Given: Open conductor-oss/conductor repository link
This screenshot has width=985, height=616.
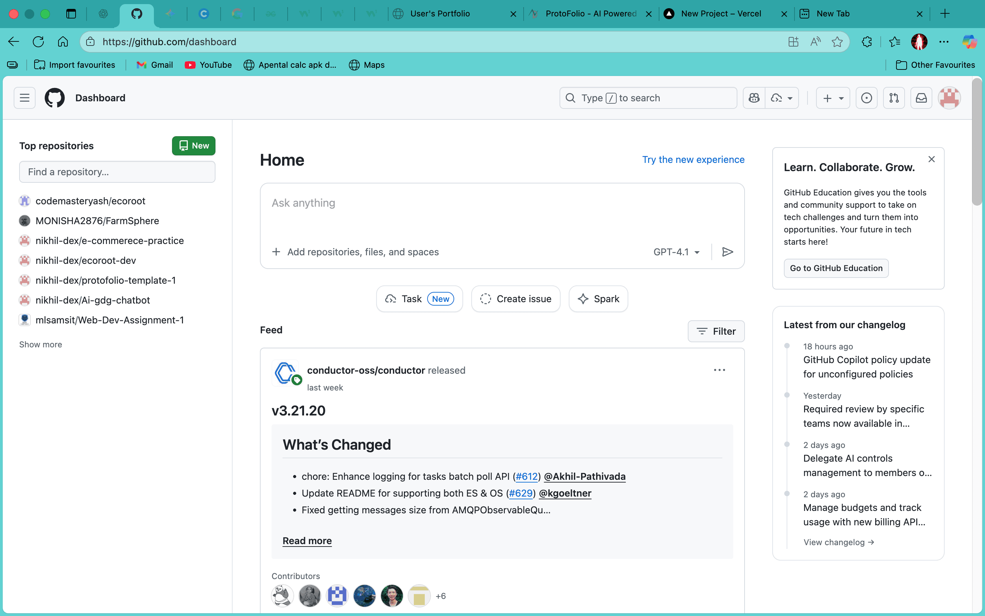Looking at the screenshot, I should (x=366, y=370).
